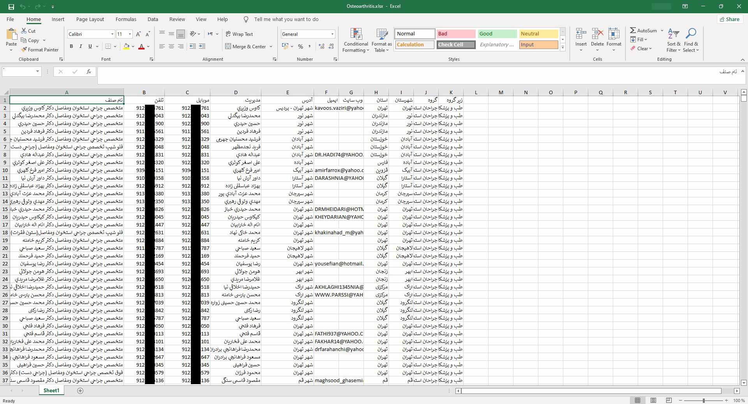
Task: Switch to the Page Layout tab
Action: (90, 19)
